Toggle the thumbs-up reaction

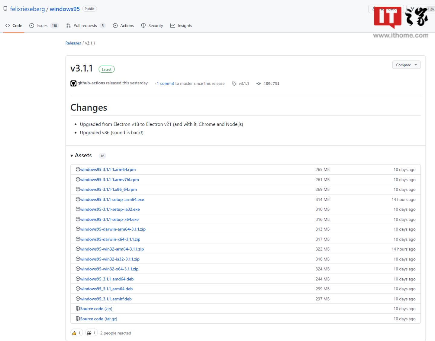76,333
